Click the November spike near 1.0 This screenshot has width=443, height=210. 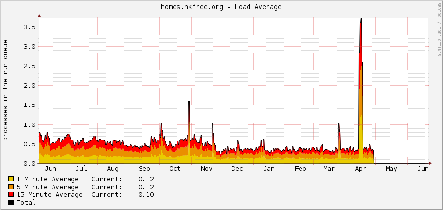[x=213, y=124]
